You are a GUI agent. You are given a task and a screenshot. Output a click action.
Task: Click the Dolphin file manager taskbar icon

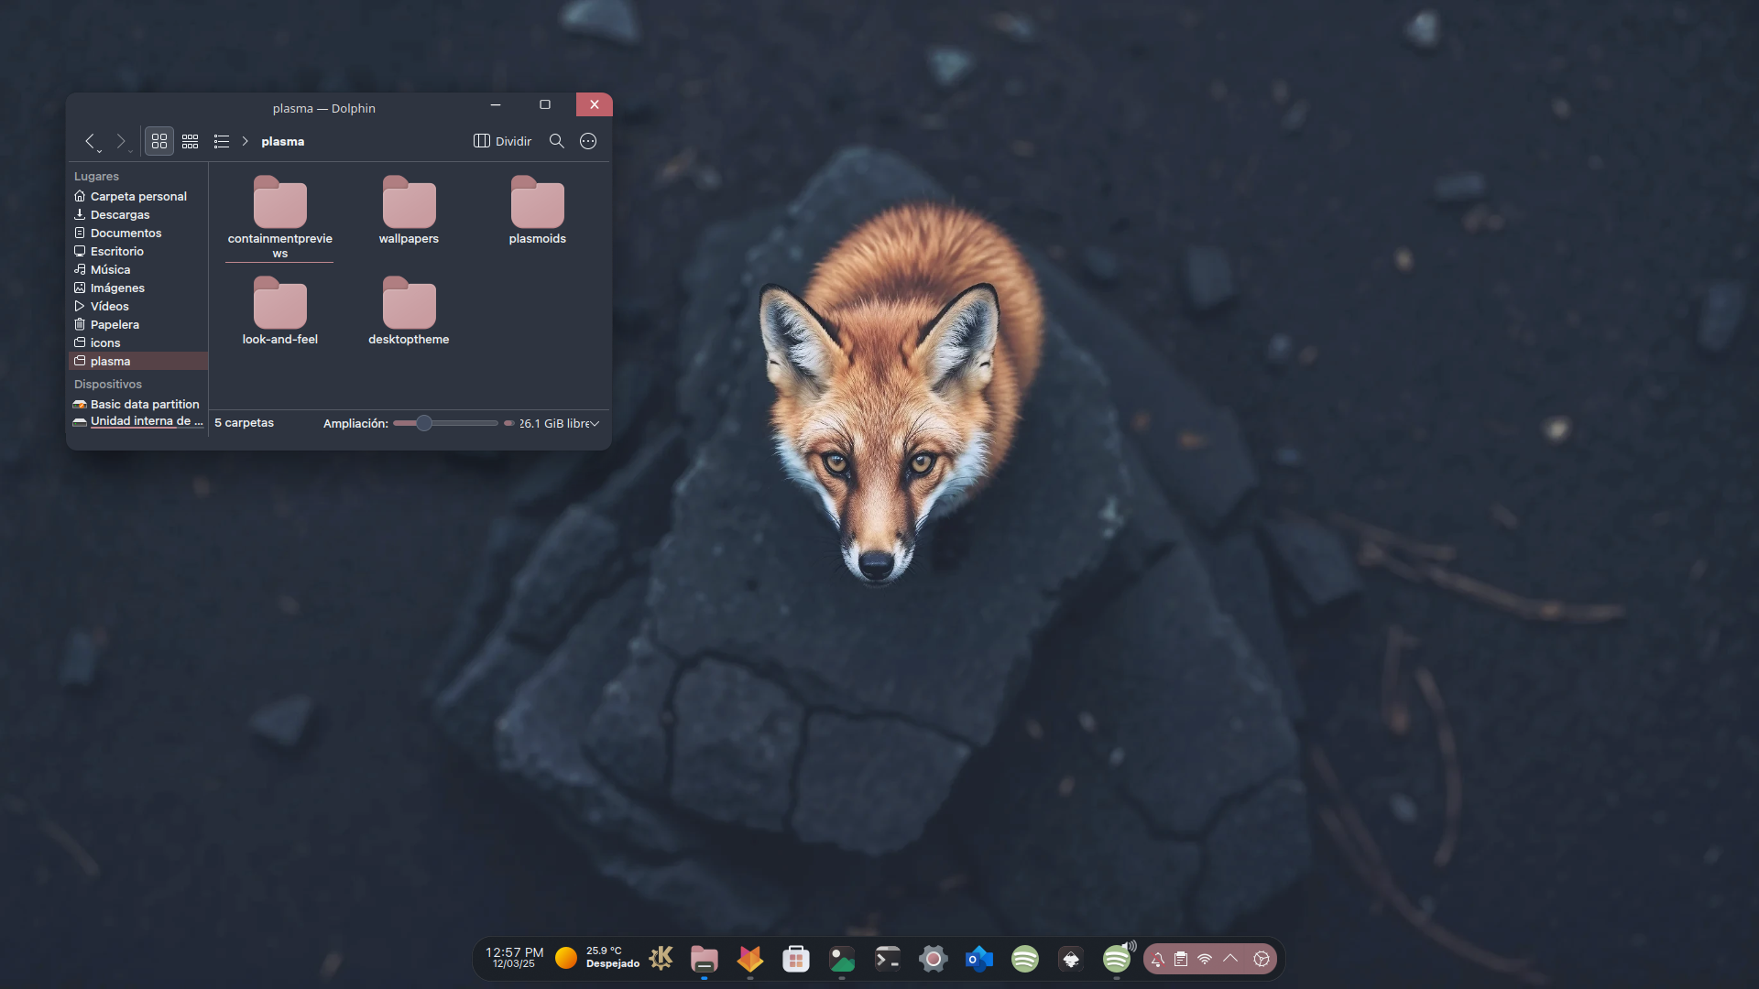705,959
